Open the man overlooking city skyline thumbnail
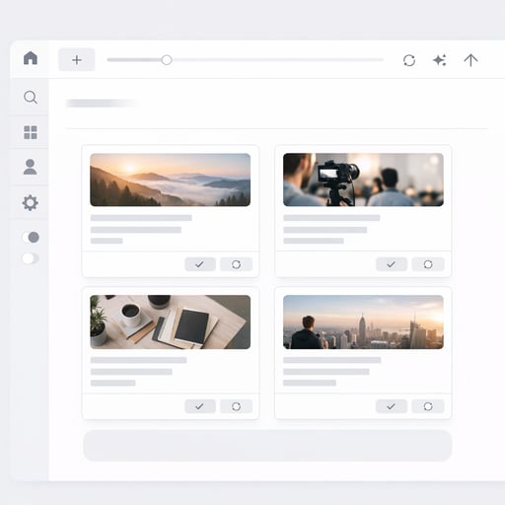Image resolution: width=505 pixels, height=505 pixels. coord(363,322)
